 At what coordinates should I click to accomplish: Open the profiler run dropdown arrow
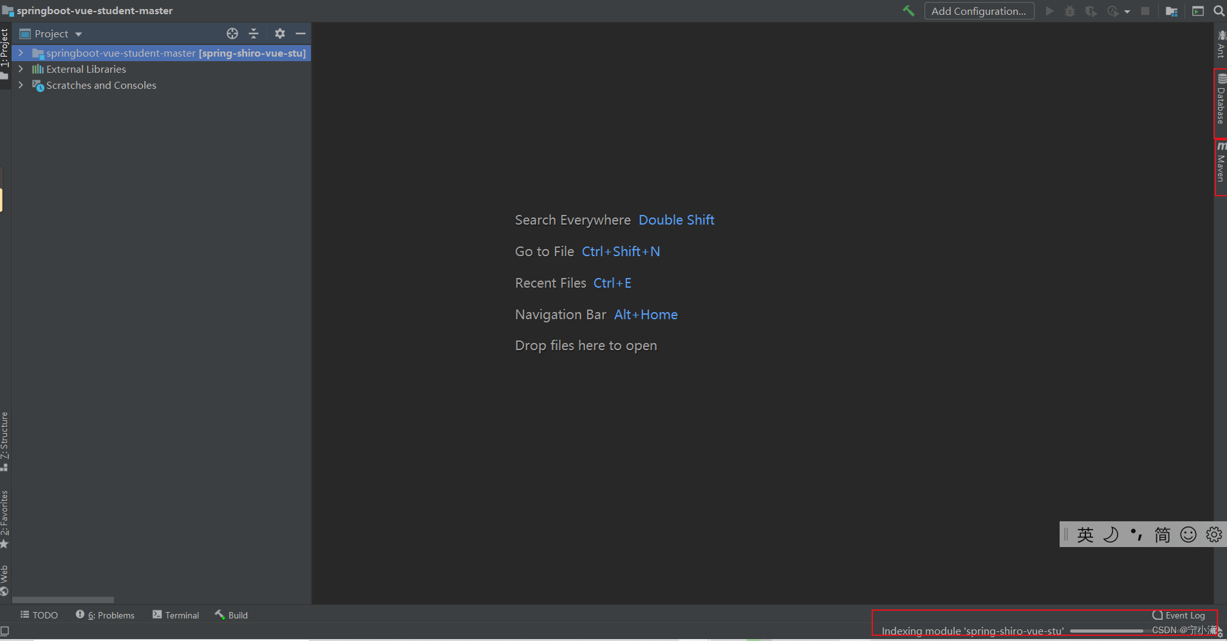(x=1127, y=12)
